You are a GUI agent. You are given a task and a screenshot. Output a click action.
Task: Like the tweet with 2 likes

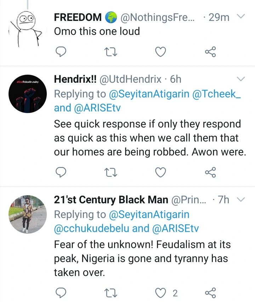[161, 293]
